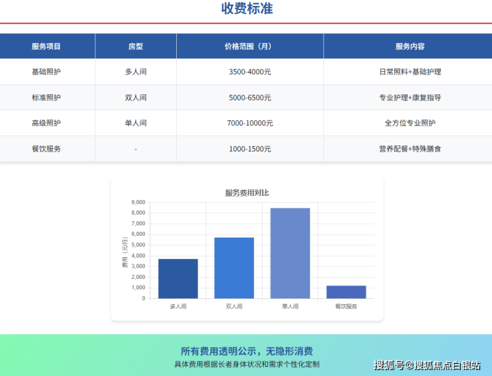492x376 pixels.
Task: Click the short 餐饮服务 chart bar
Action: 346,292
